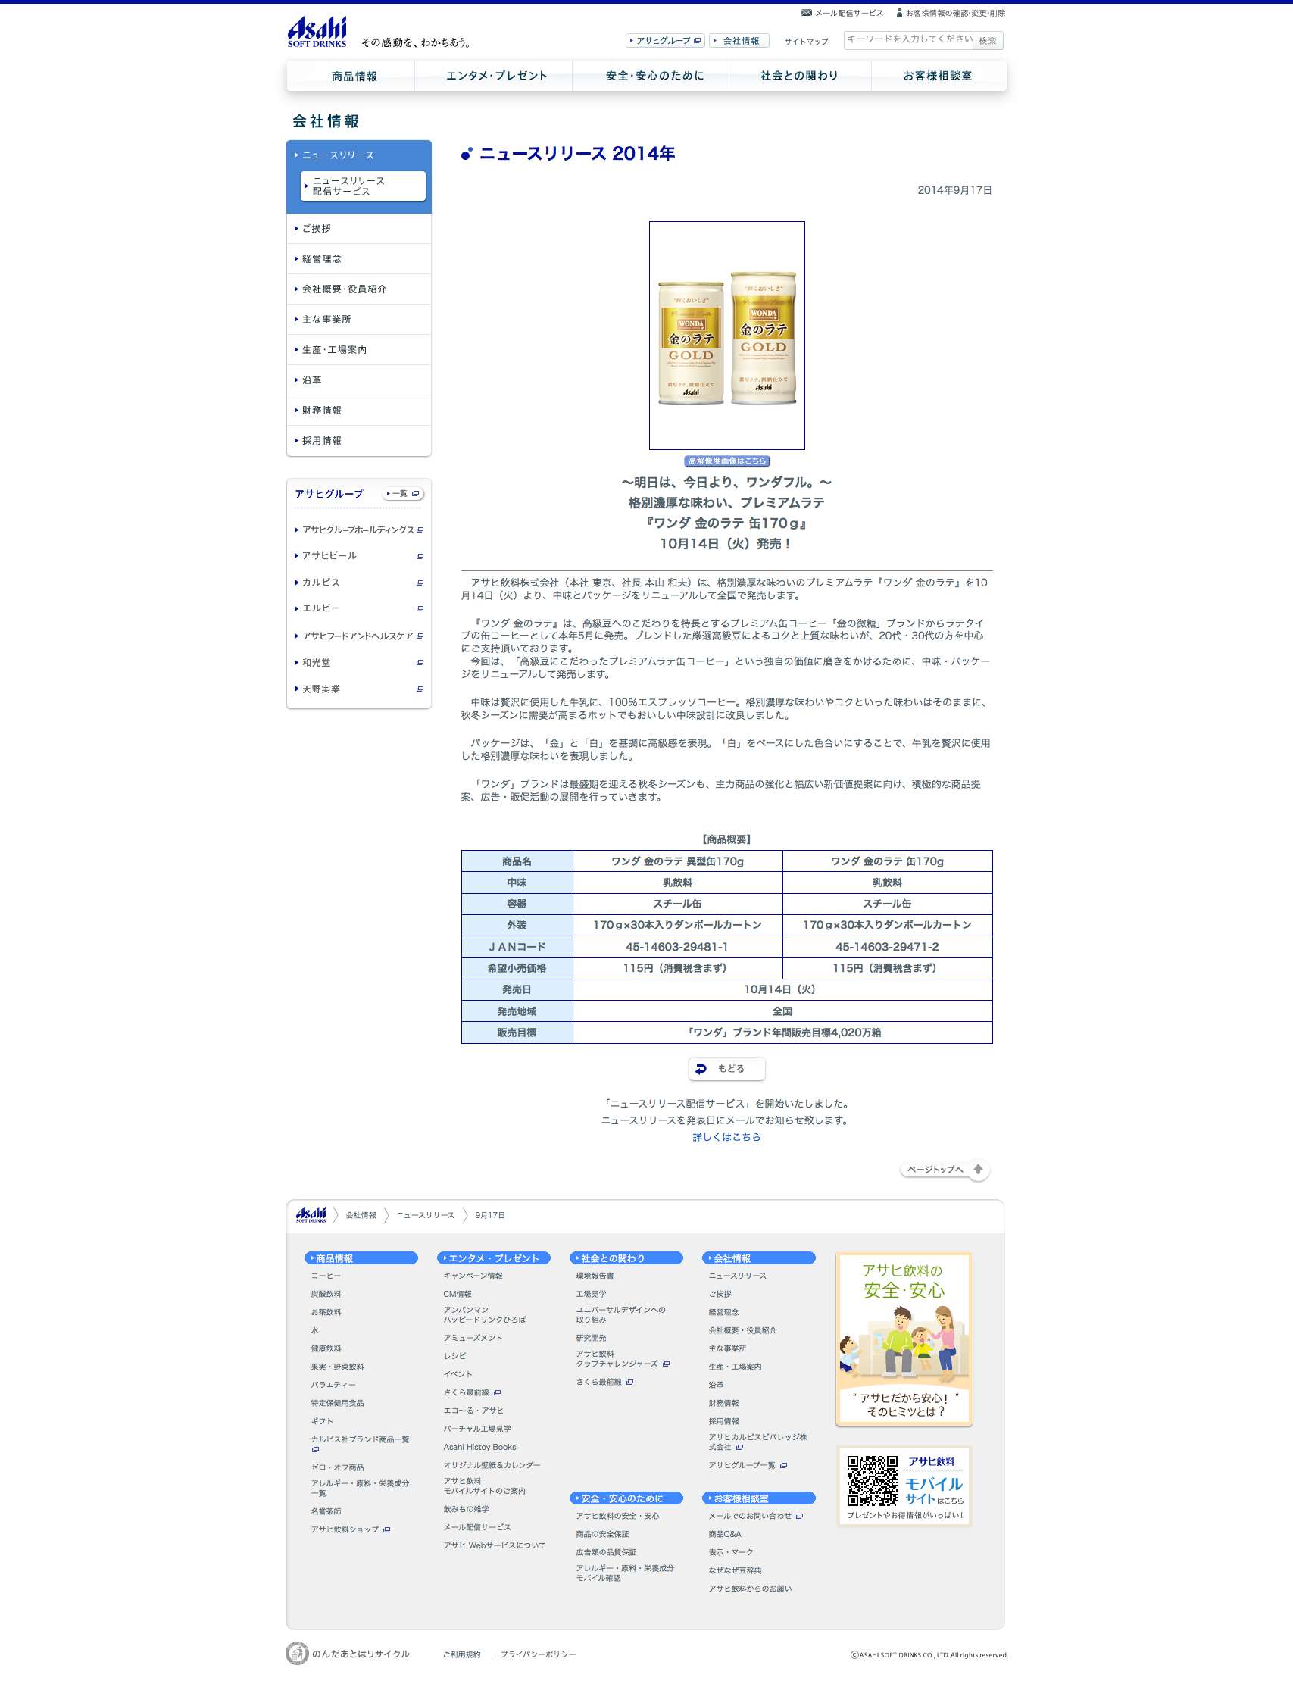Click 会社情報 in the footer breadcrumb
Image resolution: width=1293 pixels, height=1684 pixels.
tap(361, 1215)
